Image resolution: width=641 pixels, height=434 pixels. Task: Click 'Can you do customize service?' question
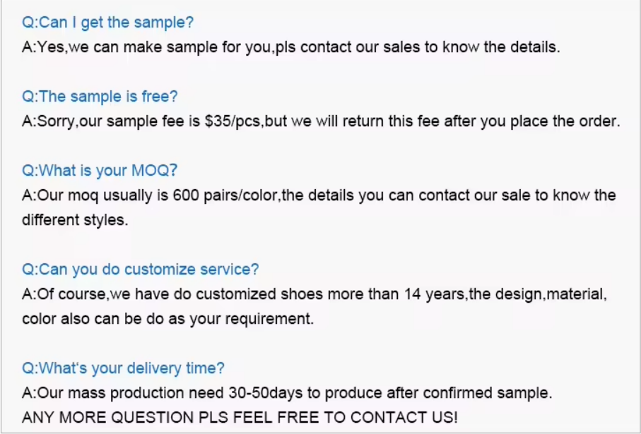140,270
